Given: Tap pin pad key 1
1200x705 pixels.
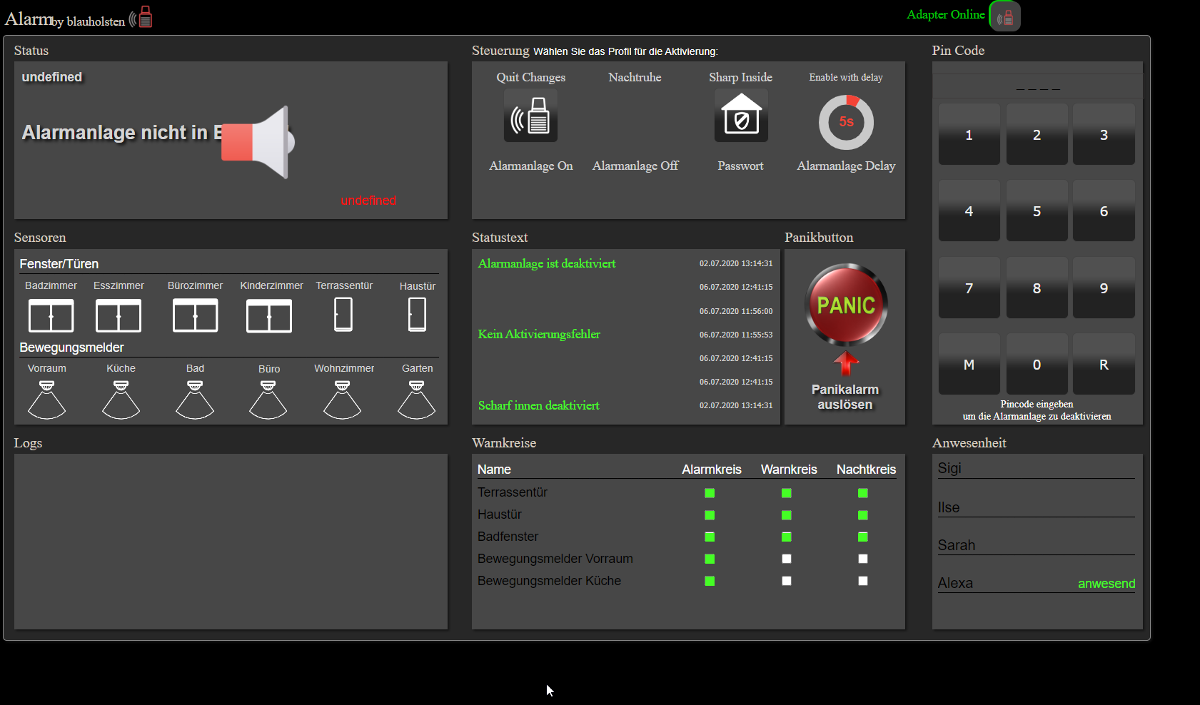Looking at the screenshot, I should 969,134.
